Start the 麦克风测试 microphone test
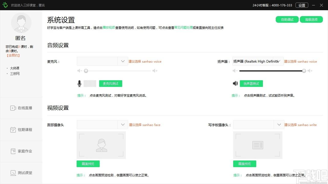This screenshot has height=184, width=328. coord(111,84)
